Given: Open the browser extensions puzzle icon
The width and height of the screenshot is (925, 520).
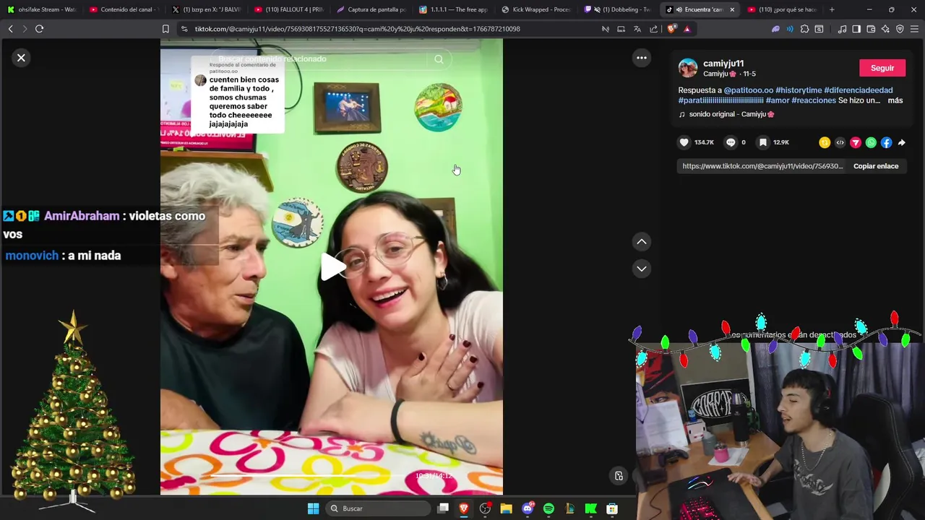Looking at the screenshot, I should point(804,29).
